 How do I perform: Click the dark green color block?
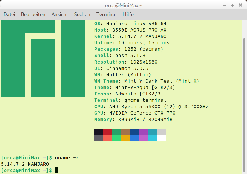pos(117,132)
